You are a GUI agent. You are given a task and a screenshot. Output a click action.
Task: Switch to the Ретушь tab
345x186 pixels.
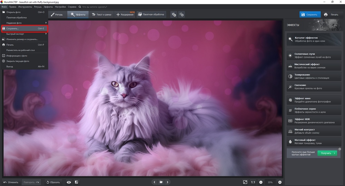pyautogui.click(x=57, y=14)
